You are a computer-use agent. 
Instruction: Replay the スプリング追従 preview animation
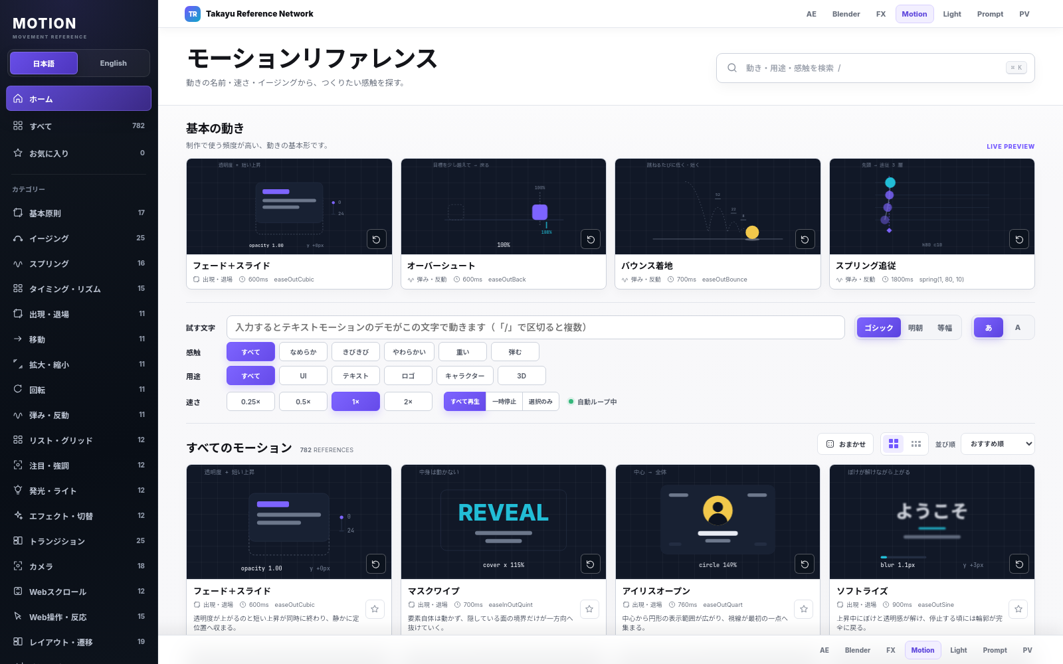tap(1019, 239)
